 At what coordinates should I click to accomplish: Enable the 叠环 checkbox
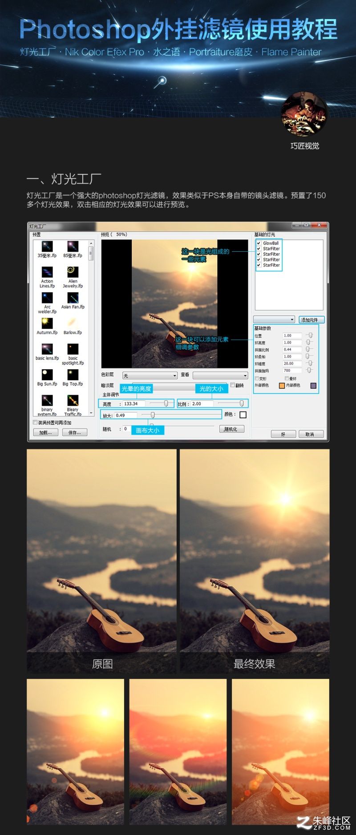[x=287, y=379]
